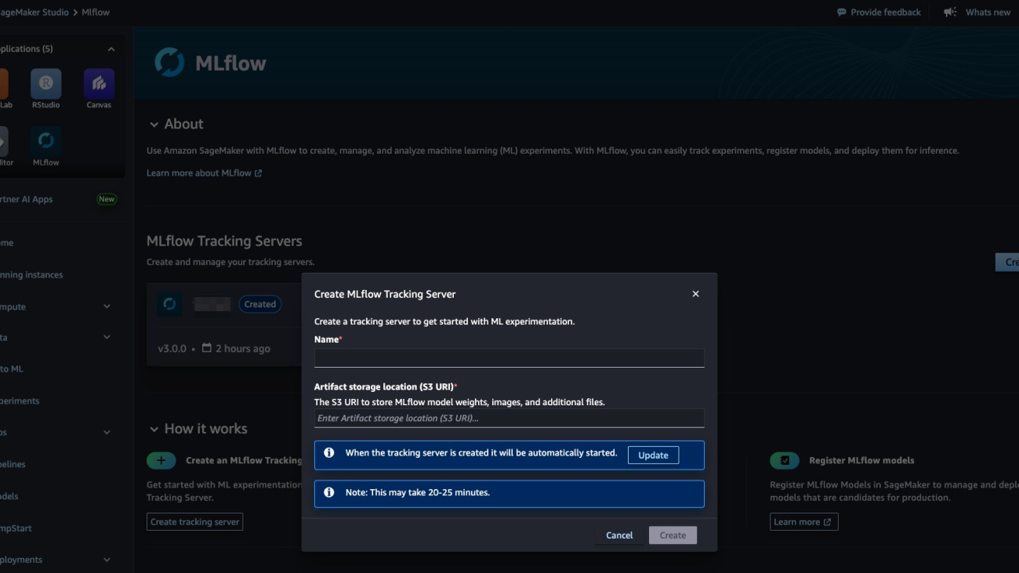This screenshot has height=573, width=1019.
Task: Launch the MLflow app icon in sidebar
Action: 45,141
